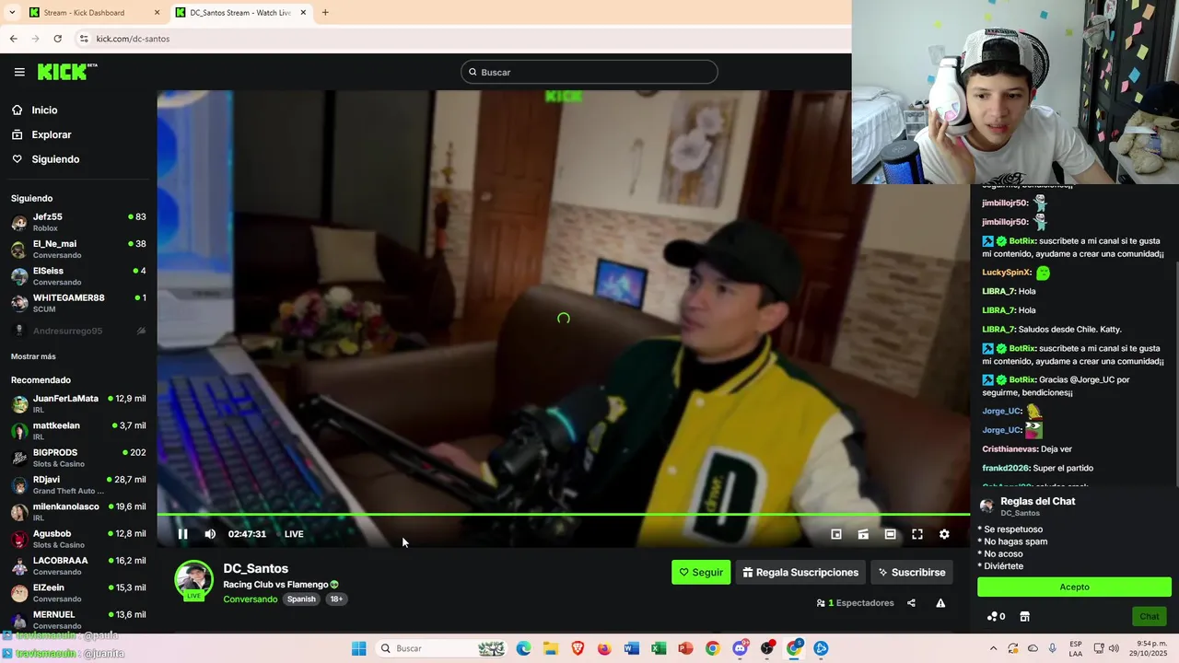
Task: Click the 18+ tag below the title
Action: [336, 599]
